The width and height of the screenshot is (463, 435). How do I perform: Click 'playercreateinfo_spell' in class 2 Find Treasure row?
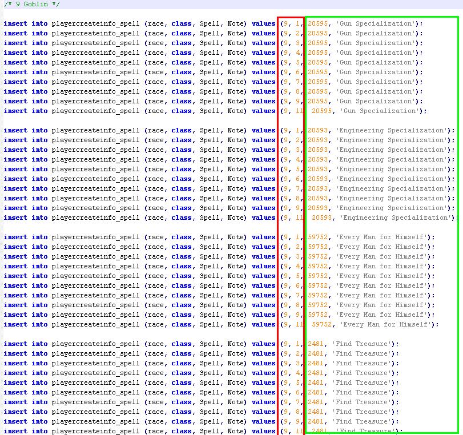click(x=95, y=353)
